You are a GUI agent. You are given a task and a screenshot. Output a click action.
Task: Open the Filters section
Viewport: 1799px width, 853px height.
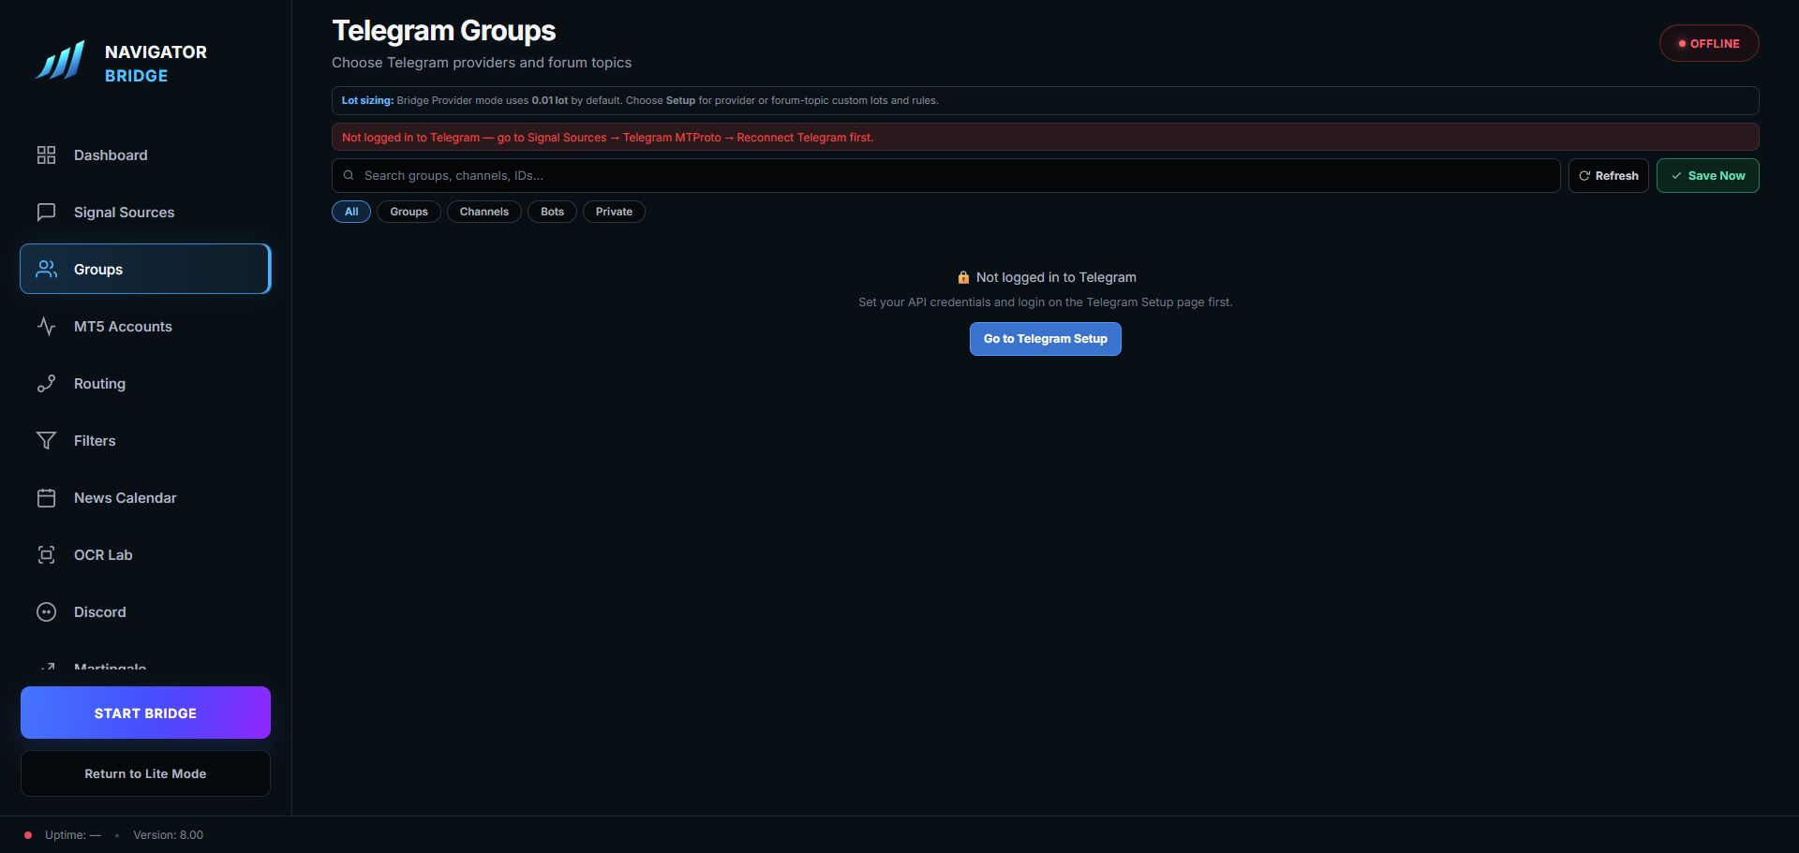pos(145,441)
